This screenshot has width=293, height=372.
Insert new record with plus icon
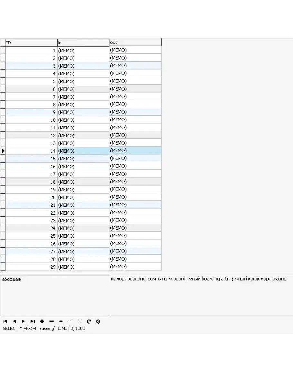point(42,321)
